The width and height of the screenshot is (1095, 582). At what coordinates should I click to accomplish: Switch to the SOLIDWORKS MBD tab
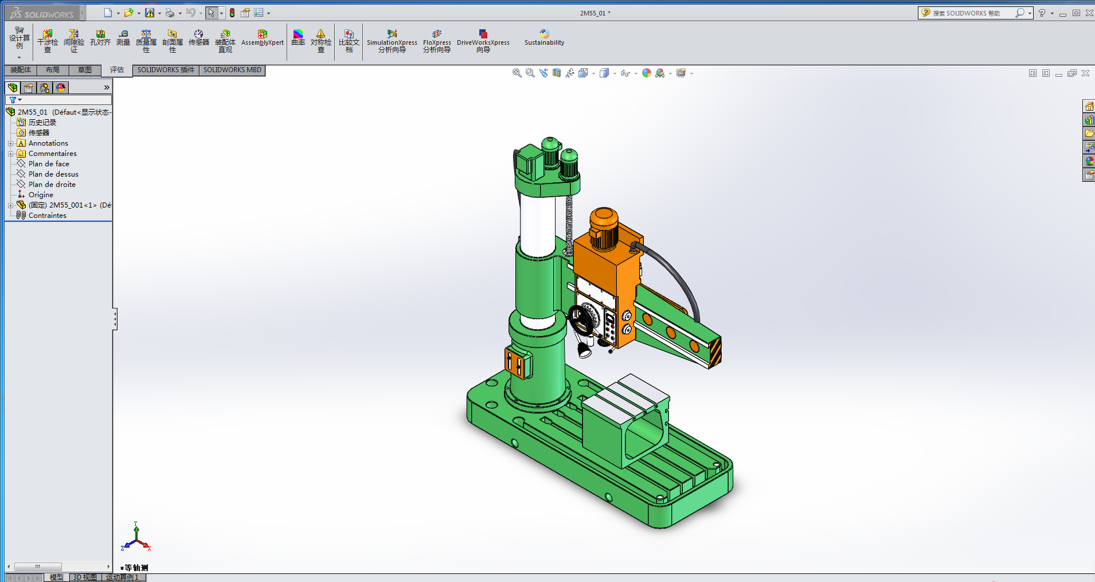232,70
